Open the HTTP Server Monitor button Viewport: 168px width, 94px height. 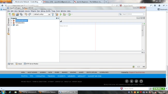[x=31, y=64]
